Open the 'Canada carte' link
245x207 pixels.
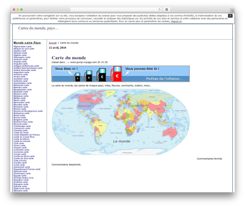(x=21, y=130)
